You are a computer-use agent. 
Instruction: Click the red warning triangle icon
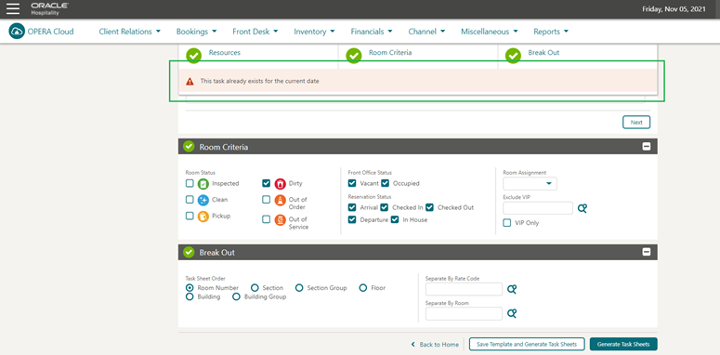190,81
